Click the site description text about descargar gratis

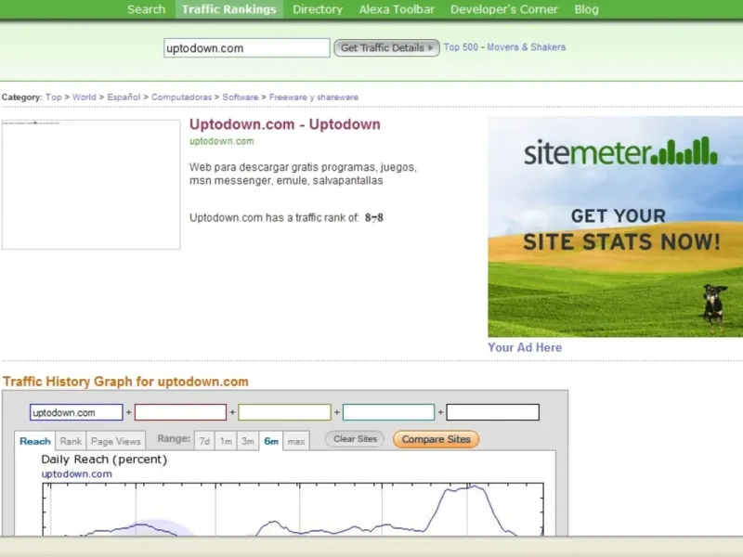304,174
